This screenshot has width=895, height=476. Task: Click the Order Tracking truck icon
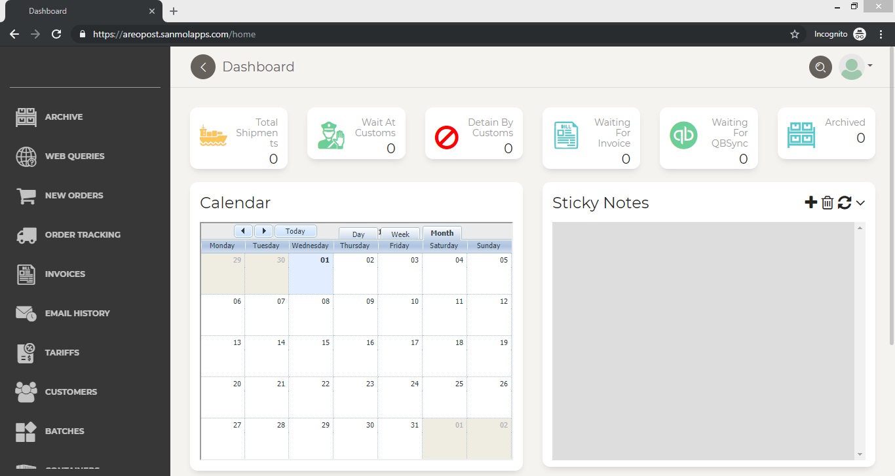26,235
